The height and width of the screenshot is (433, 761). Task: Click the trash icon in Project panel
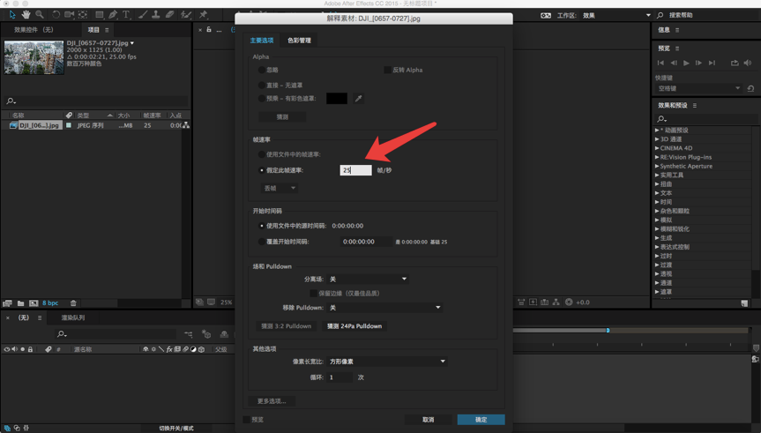(73, 303)
